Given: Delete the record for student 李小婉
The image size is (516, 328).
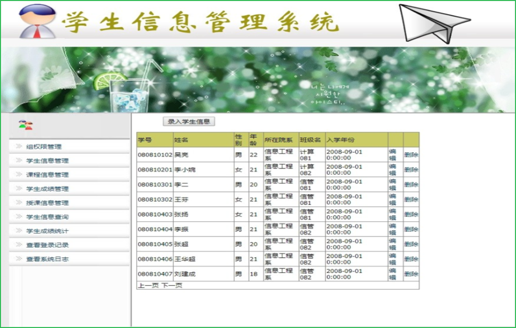Looking at the screenshot, I should [x=411, y=170].
